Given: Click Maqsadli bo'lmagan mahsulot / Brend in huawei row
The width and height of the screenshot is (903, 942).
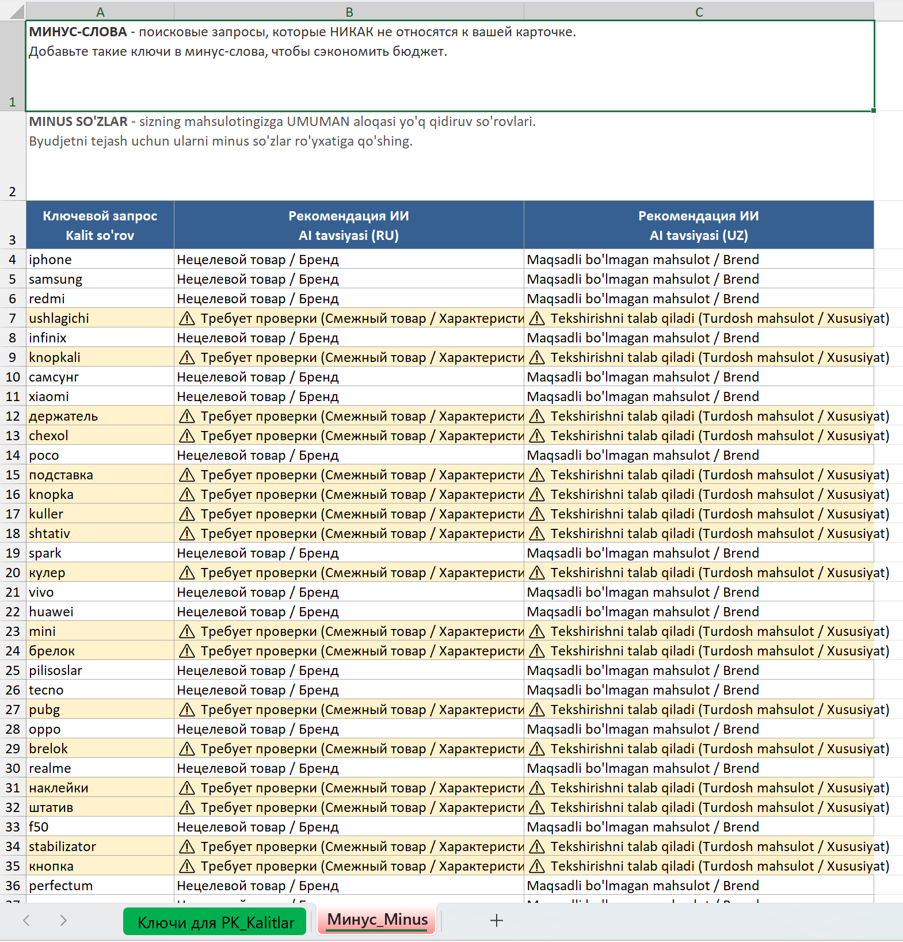Looking at the screenshot, I should tap(699, 611).
